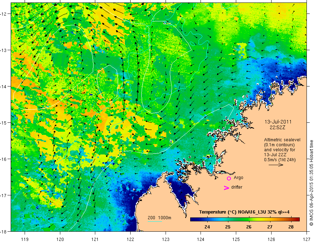Click the temperature color bar
This screenshot has height=242, width=314.
click(x=245, y=219)
